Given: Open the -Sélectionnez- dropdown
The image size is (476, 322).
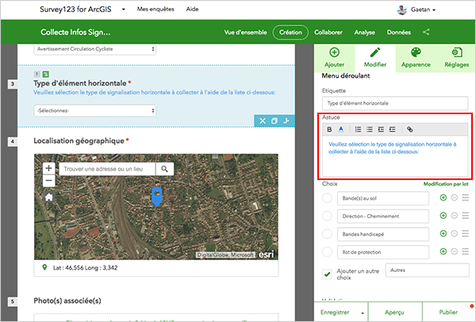Looking at the screenshot, I should coord(95,111).
